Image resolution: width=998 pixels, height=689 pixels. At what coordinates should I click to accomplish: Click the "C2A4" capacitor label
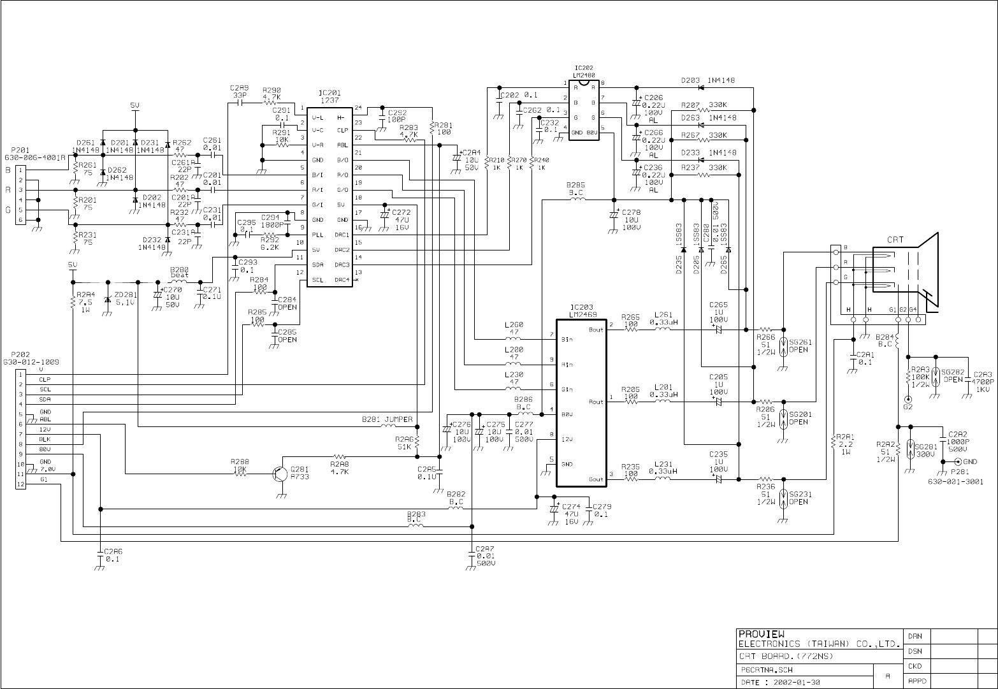(472, 153)
